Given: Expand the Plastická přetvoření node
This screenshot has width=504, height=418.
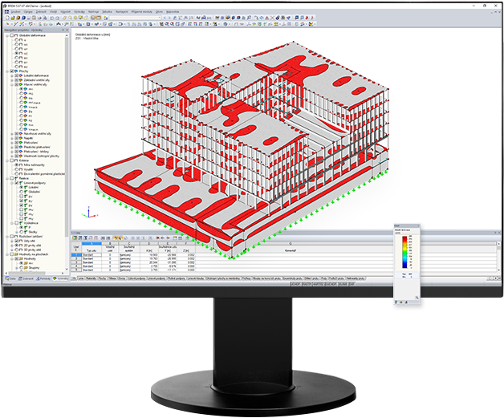Looking at the screenshot, I should pos(12,147).
